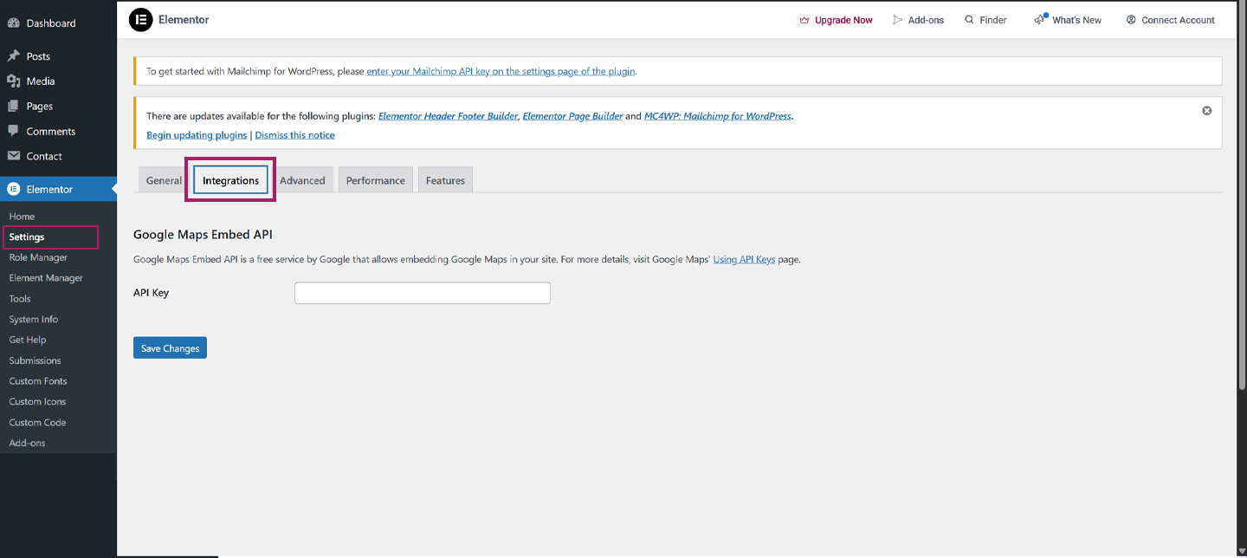Open the Using API Keys link

click(x=744, y=259)
